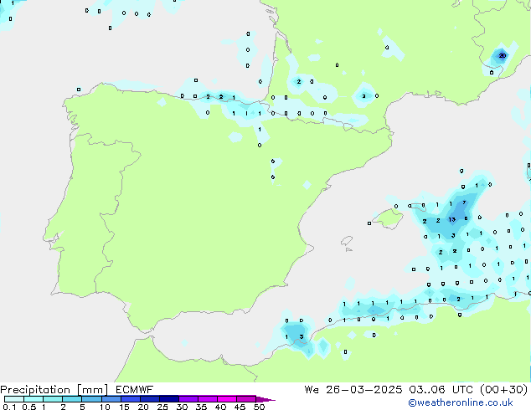
Task: Click the legend label '35'
Action: tap(201, 407)
